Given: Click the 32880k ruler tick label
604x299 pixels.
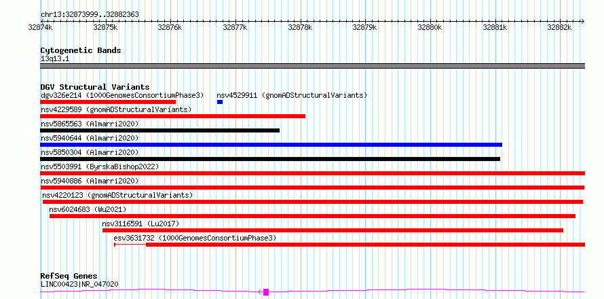Looking at the screenshot, I should 430,28.
